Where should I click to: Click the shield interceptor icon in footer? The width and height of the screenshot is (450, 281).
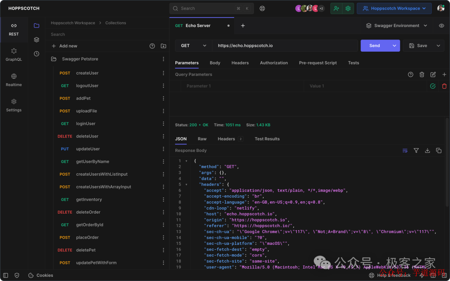(x=17, y=275)
